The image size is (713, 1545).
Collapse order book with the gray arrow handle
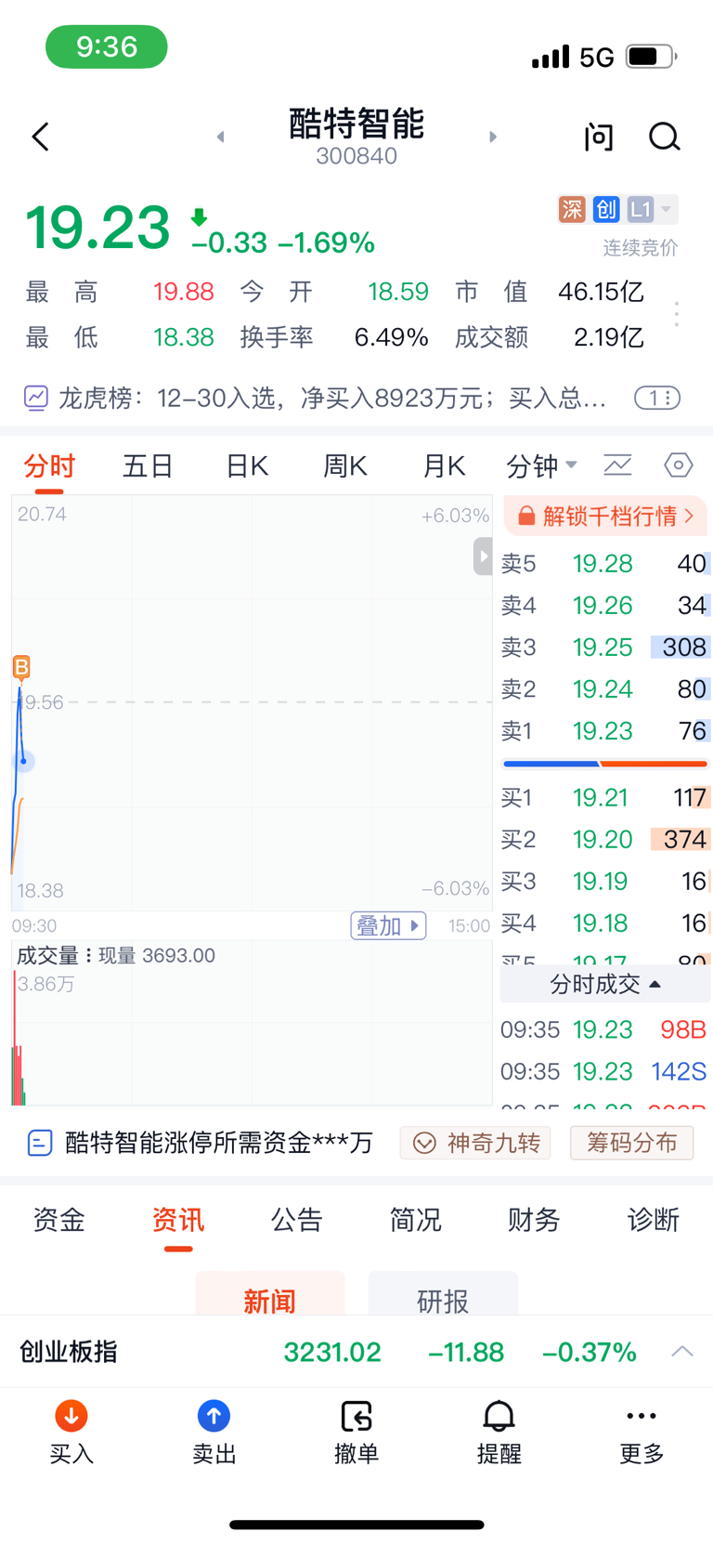(x=483, y=556)
